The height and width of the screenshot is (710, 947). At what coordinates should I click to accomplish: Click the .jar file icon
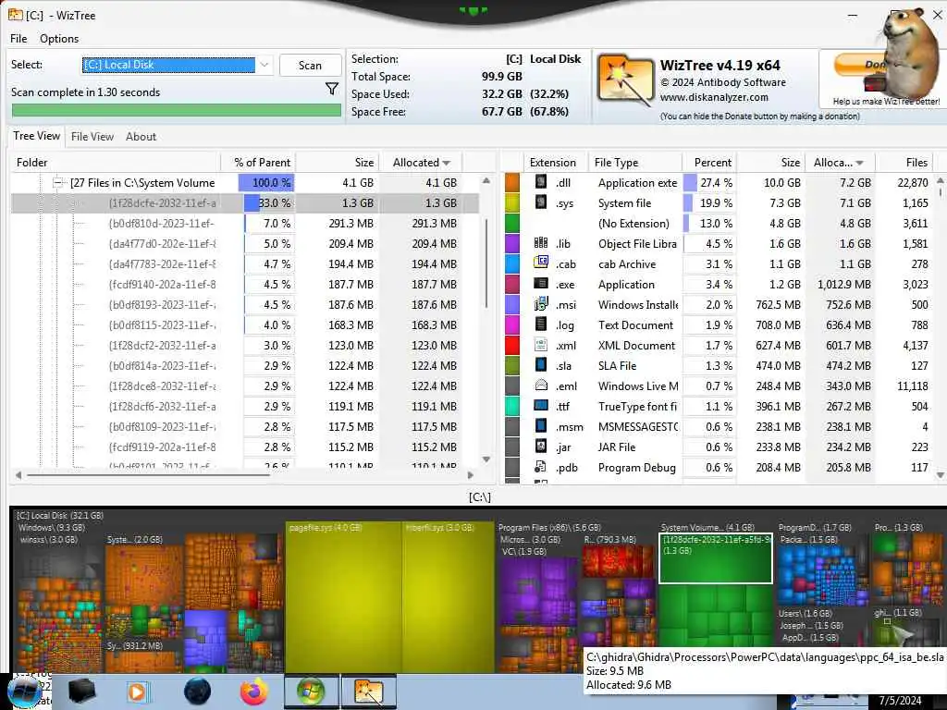(x=540, y=447)
